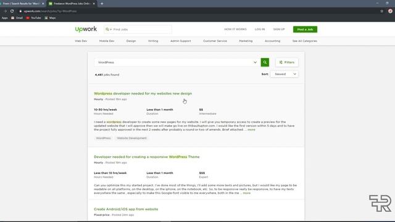Click the site lock icon in address bar
The image size is (395, 222).
(20, 11)
